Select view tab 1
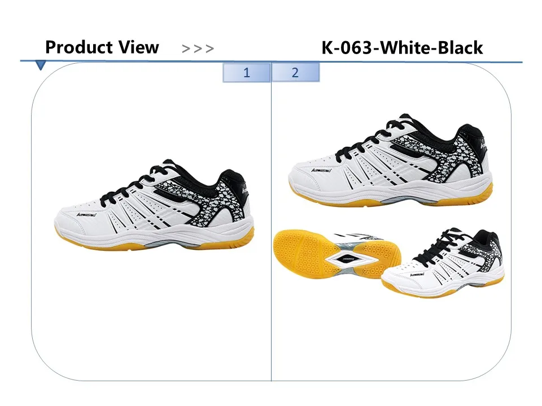 [247, 73]
